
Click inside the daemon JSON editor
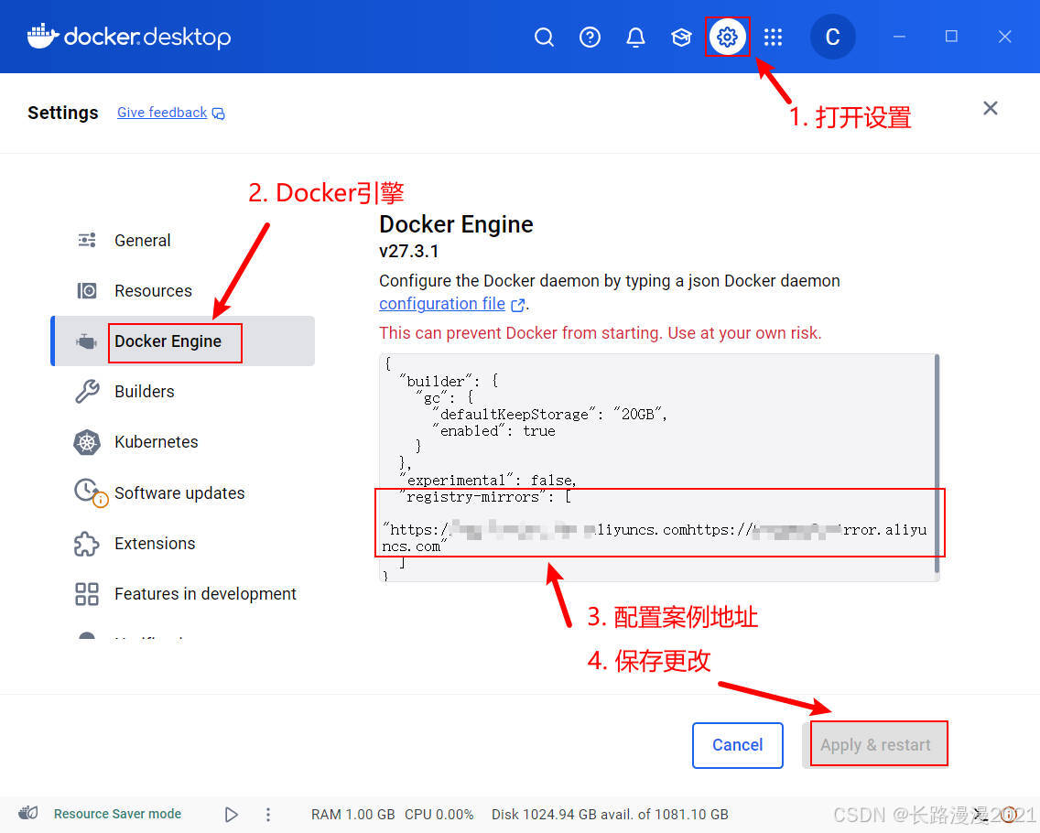click(x=656, y=468)
